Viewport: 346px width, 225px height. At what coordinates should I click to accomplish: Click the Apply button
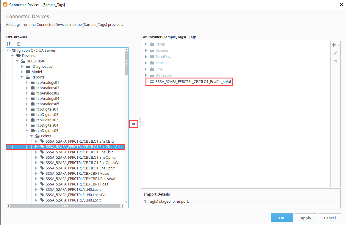point(306,218)
